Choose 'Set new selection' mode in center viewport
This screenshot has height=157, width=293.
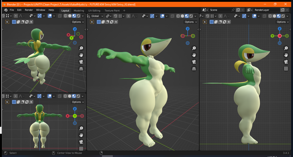[99, 22]
